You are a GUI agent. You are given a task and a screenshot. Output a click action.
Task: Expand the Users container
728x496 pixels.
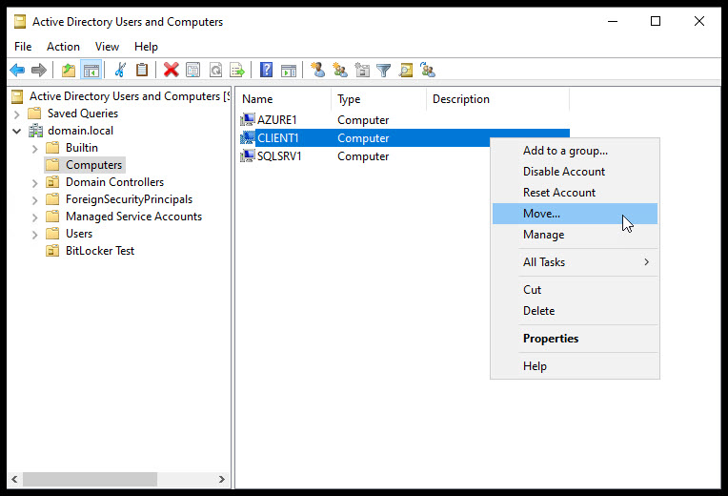pyautogui.click(x=35, y=235)
